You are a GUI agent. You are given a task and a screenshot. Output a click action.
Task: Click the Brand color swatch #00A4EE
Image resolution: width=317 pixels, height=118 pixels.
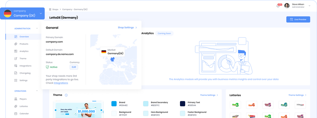click(114, 104)
